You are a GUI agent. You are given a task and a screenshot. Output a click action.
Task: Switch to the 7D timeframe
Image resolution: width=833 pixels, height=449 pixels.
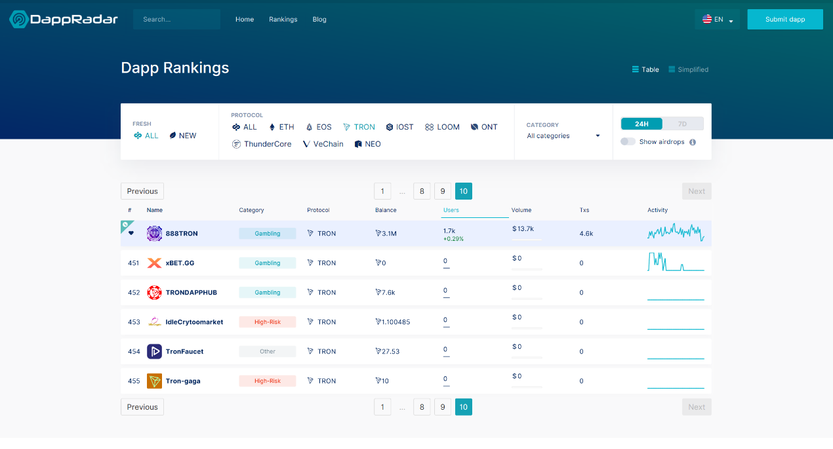pos(682,124)
